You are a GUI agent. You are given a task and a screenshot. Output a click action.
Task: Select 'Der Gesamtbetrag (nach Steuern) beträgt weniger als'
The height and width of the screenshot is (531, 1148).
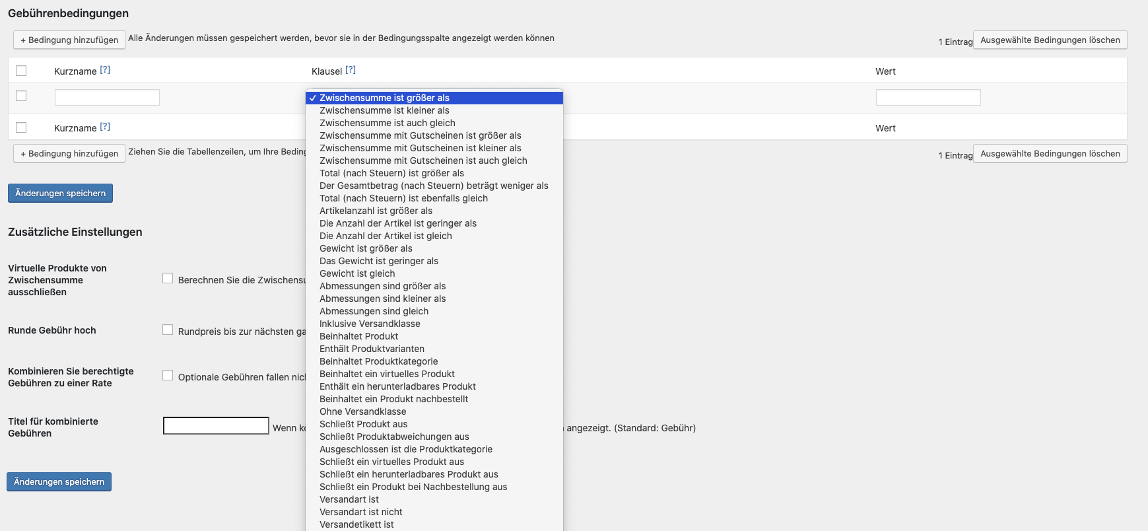(x=434, y=186)
